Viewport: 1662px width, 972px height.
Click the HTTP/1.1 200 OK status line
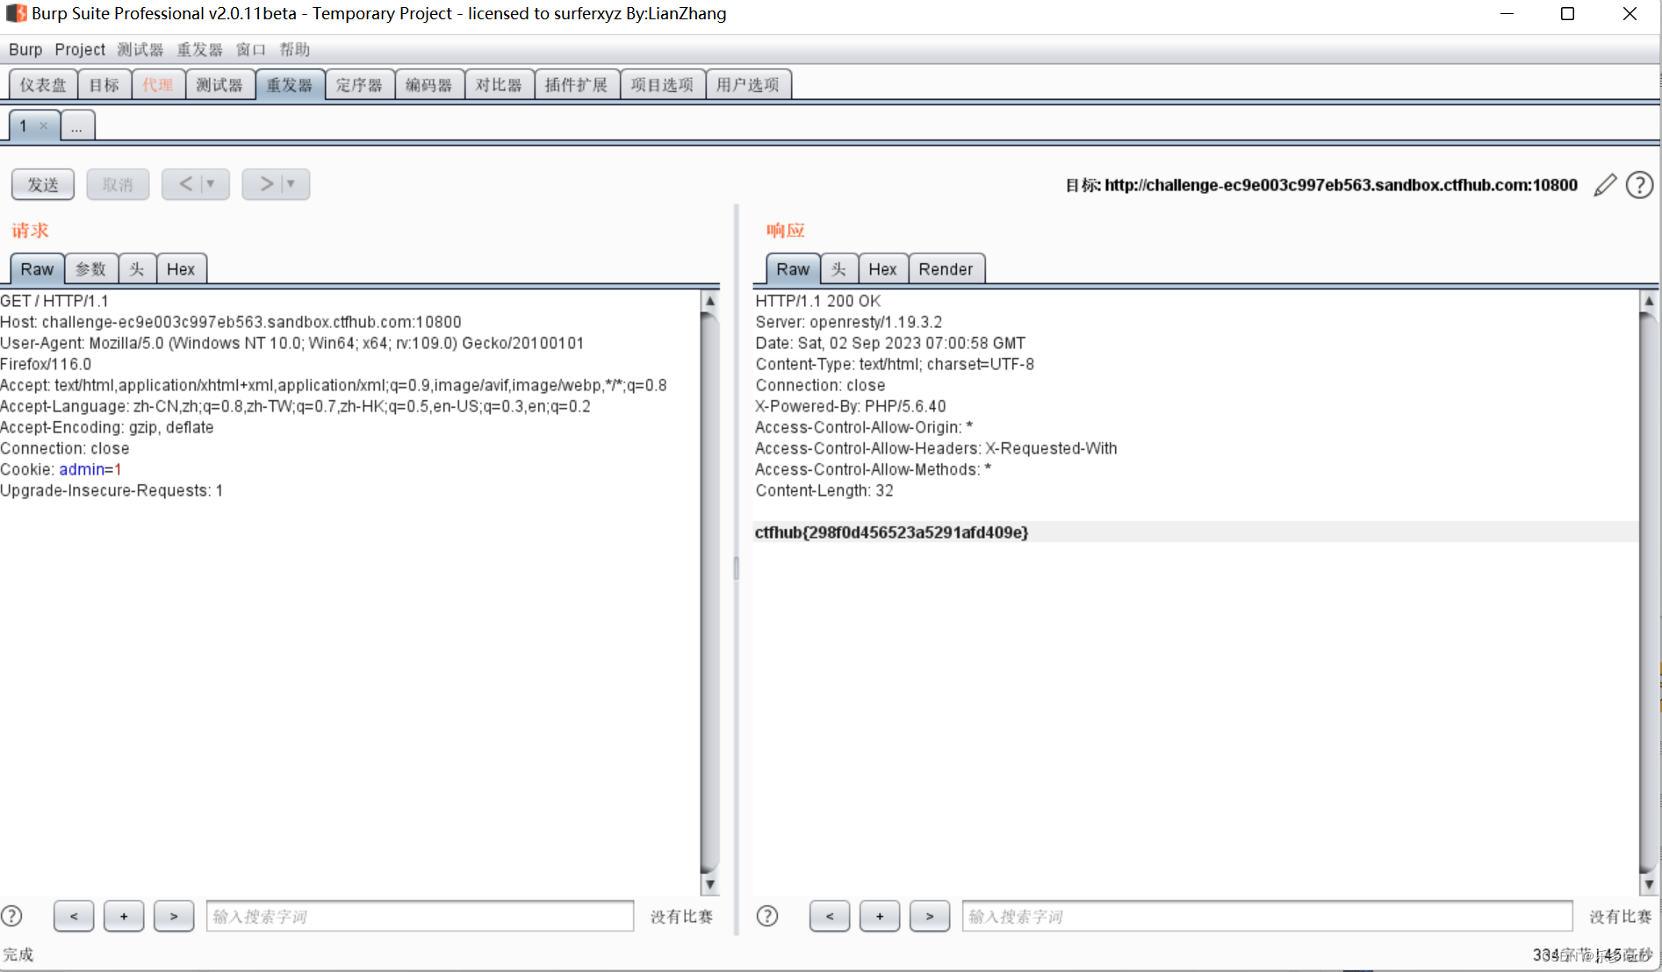pos(818,301)
